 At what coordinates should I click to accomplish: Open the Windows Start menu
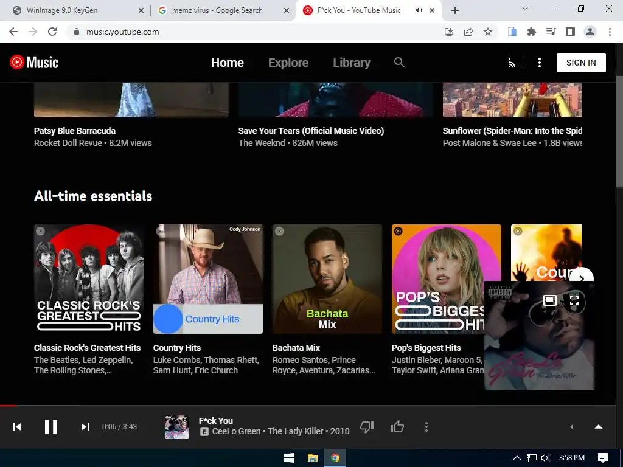[289, 458]
